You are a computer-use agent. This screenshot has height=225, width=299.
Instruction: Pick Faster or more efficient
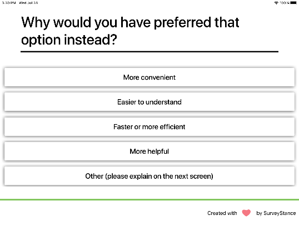pyautogui.click(x=149, y=126)
